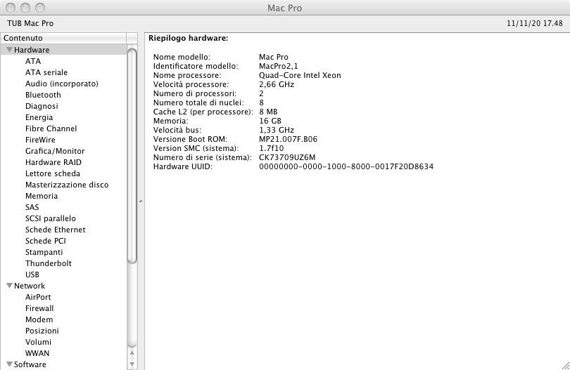This screenshot has height=370, width=570.
Task: Click the window resize grip corner
Action: pos(565,366)
